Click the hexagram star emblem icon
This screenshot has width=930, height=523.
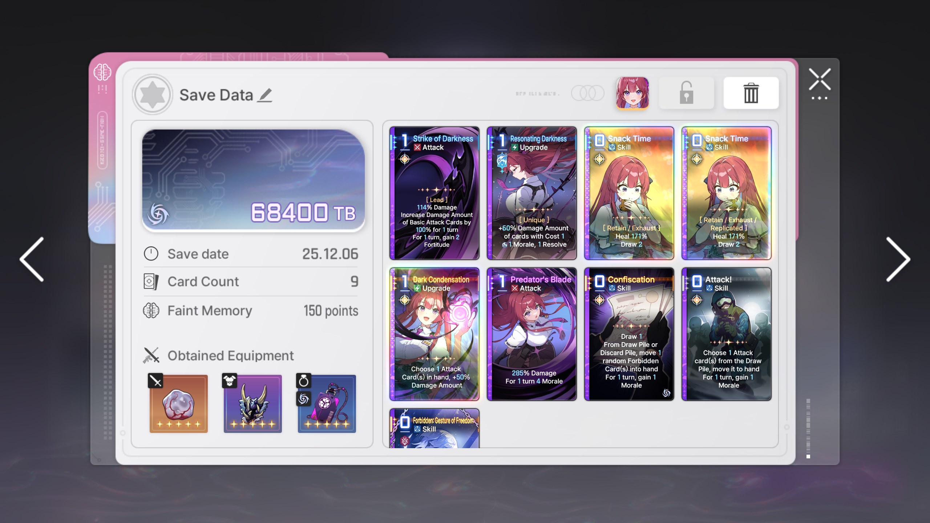pyautogui.click(x=152, y=94)
